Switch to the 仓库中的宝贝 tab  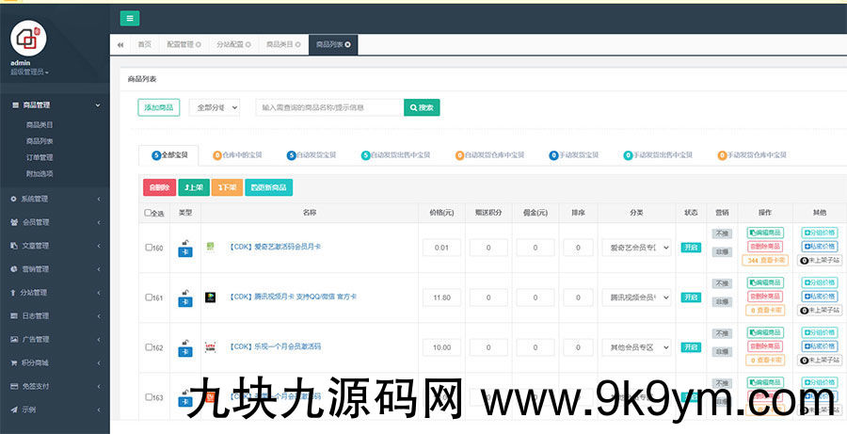tap(242, 154)
